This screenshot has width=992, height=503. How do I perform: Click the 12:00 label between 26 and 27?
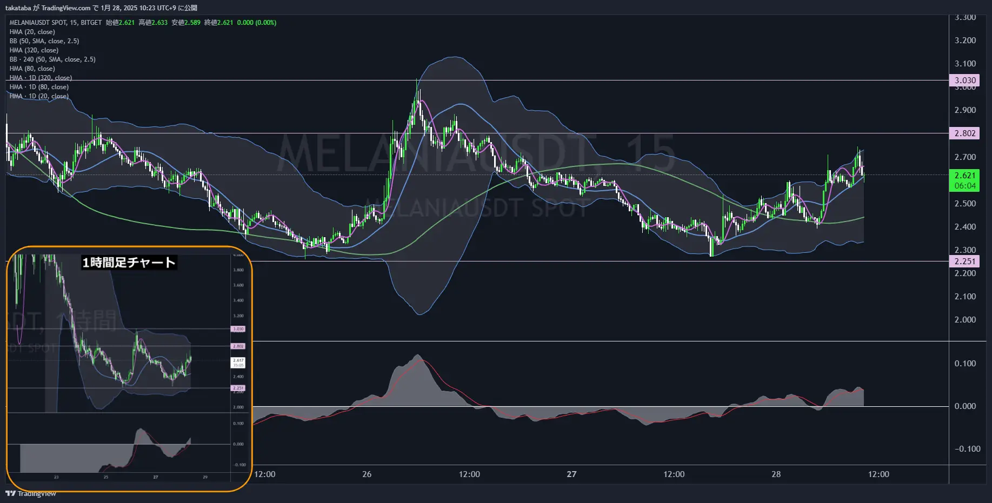point(469,474)
